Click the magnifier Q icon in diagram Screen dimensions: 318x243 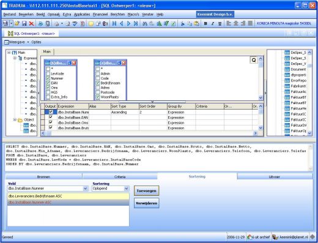pos(254,60)
